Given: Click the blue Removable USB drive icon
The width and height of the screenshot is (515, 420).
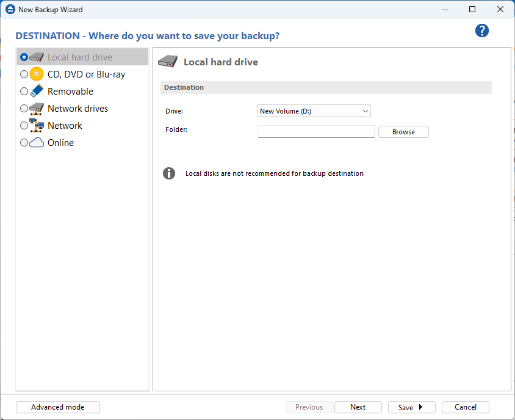Looking at the screenshot, I should [x=37, y=91].
